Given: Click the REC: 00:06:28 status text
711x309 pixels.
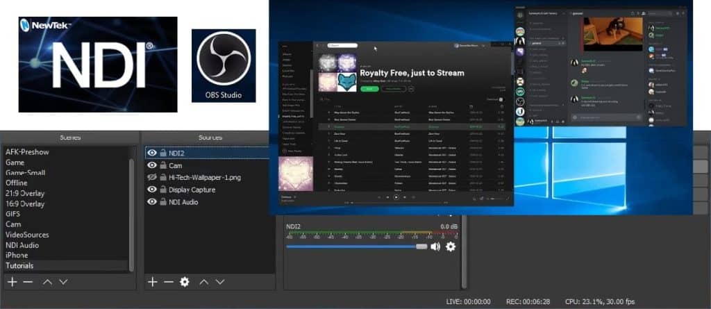Looking at the screenshot, I should [x=528, y=301].
